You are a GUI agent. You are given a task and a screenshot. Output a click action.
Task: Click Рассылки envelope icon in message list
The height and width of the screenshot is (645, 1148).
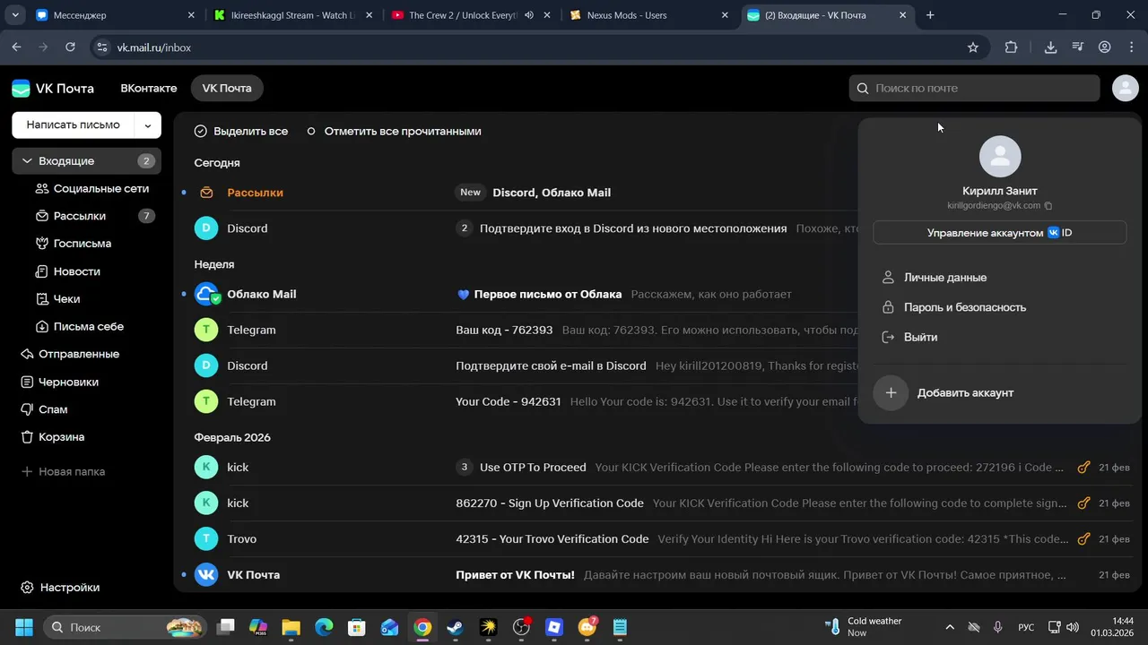point(206,193)
